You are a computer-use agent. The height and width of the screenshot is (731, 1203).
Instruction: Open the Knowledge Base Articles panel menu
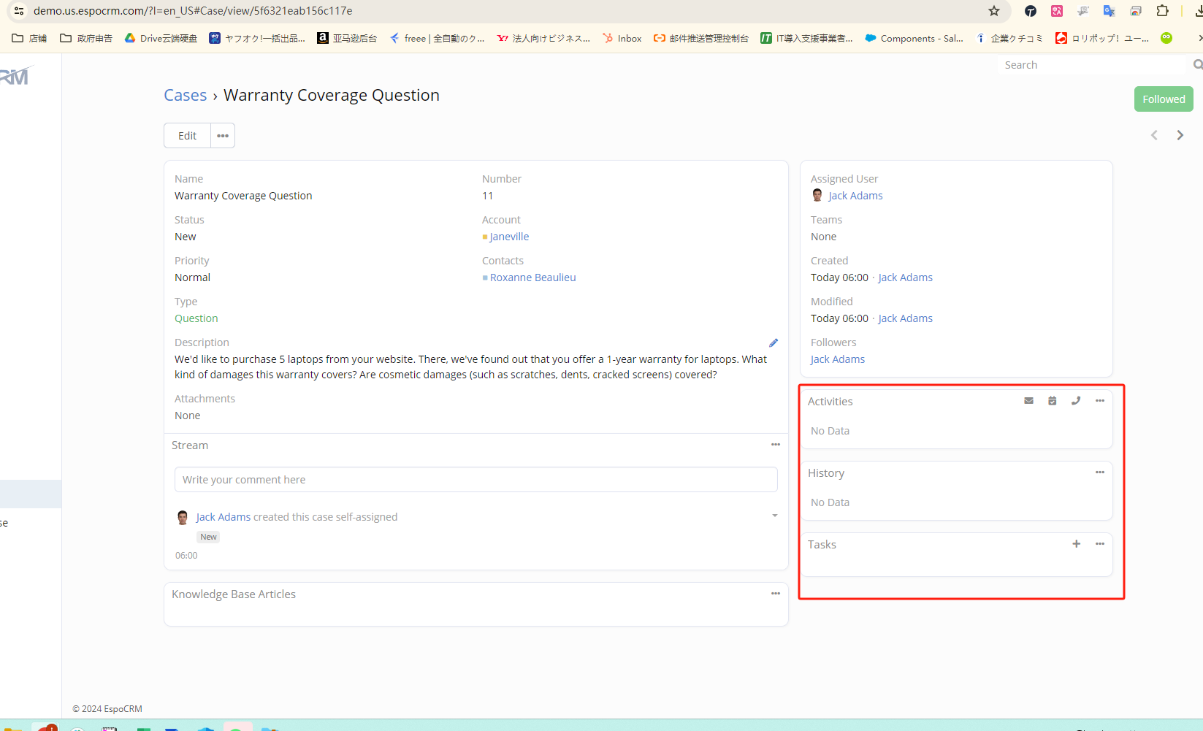point(775,594)
